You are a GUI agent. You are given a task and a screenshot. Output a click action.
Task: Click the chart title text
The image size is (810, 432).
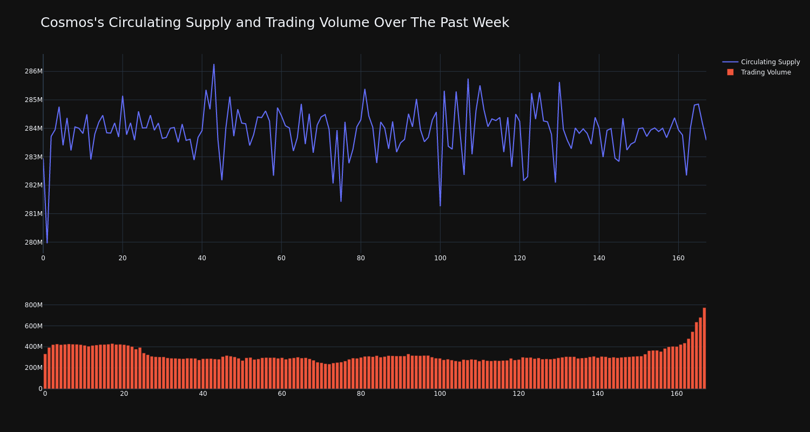click(x=275, y=23)
